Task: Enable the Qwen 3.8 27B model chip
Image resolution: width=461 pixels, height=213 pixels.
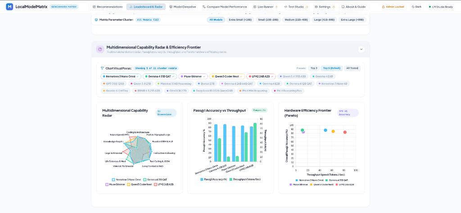Action: click(140, 84)
